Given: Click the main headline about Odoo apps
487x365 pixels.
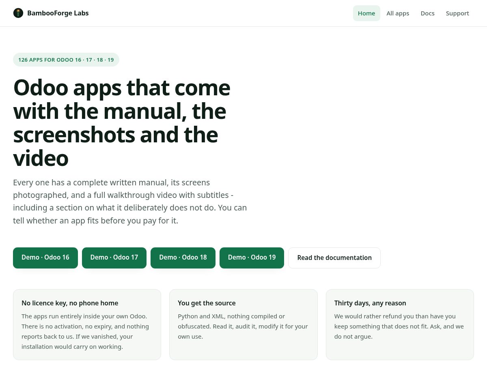Looking at the screenshot, I should [x=122, y=122].
